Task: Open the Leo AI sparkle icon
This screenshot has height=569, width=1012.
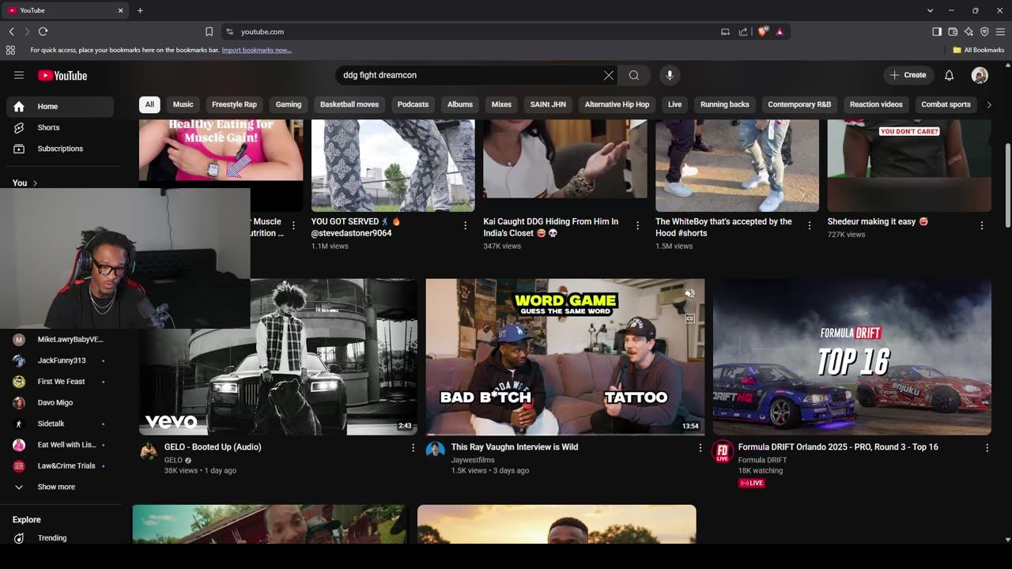Action: [969, 32]
